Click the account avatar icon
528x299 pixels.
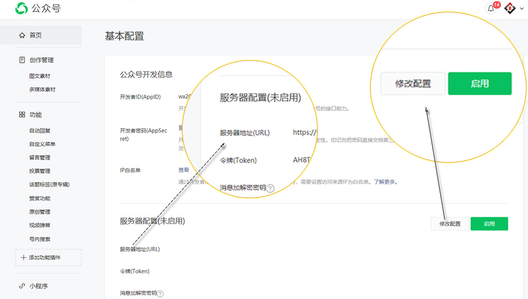pyautogui.click(x=510, y=8)
